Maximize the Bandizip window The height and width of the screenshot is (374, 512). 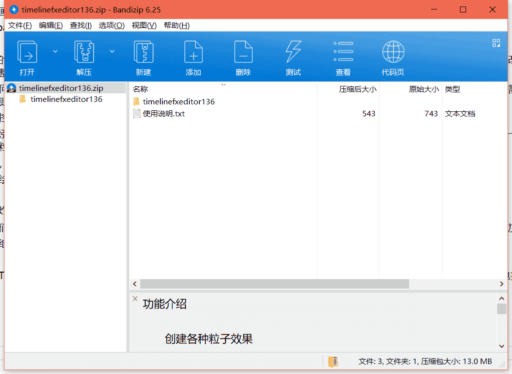click(463, 9)
